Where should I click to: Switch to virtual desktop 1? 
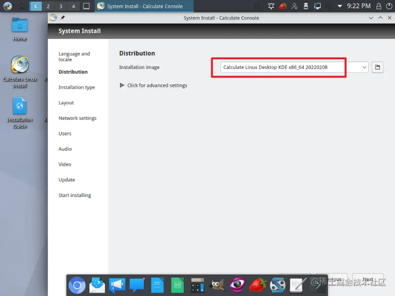coord(35,6)
